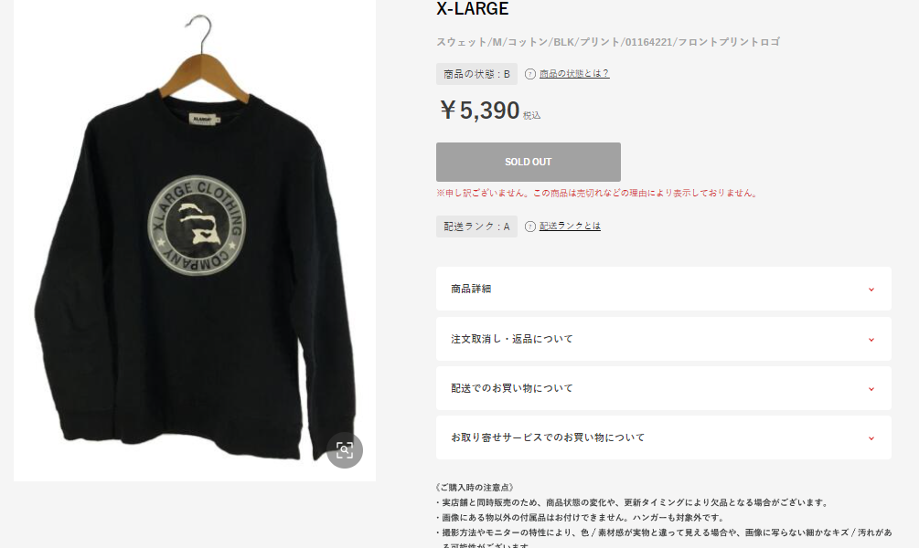Click the 商品の状態：B badge
Viewport: 919px width, 548px height.
point(476,74)
